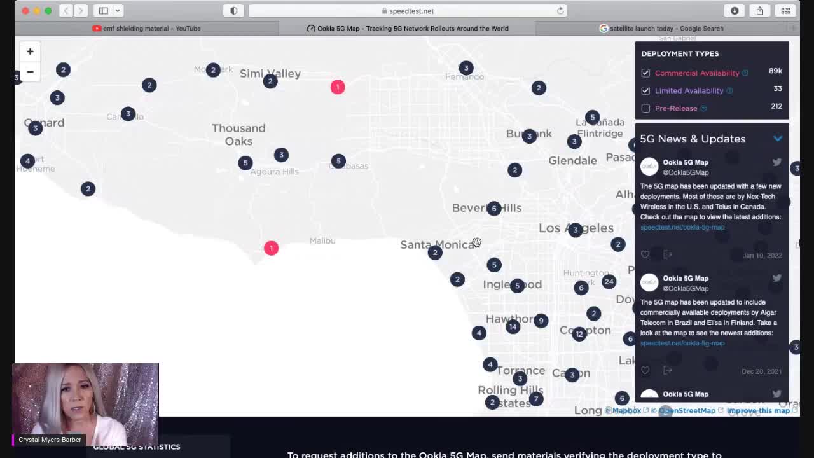Share the Jan 10, 2022 tweet
Screen dimensions: 814x458
(x=668, y=254)
